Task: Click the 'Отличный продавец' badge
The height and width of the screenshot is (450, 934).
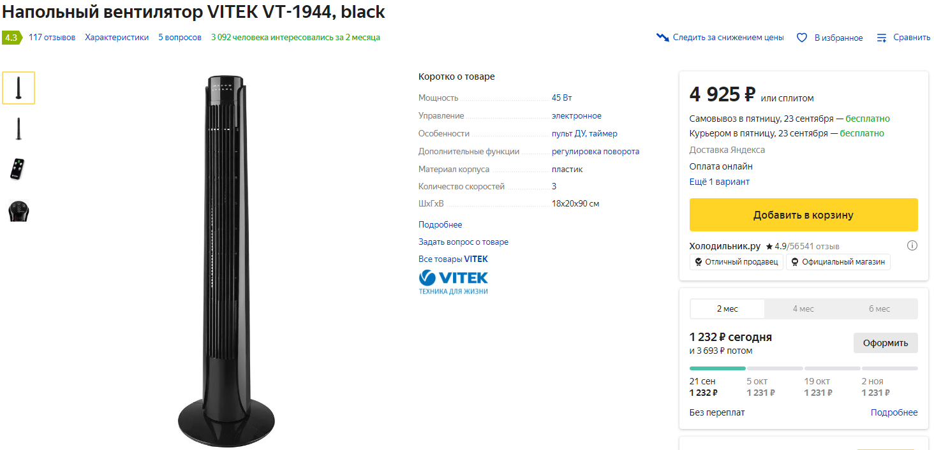Action: point(736,262)
